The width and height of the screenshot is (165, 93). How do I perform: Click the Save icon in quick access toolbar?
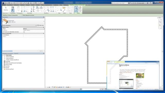pyautogui.click(x=9, y=3)
